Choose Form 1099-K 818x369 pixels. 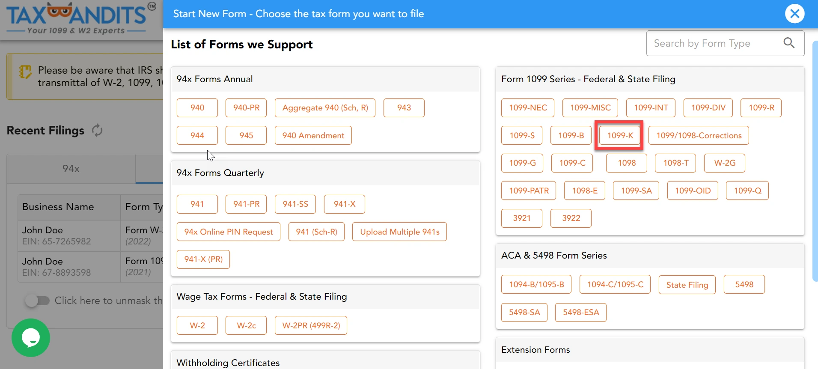pyautogui.click(x=620, y=135)
